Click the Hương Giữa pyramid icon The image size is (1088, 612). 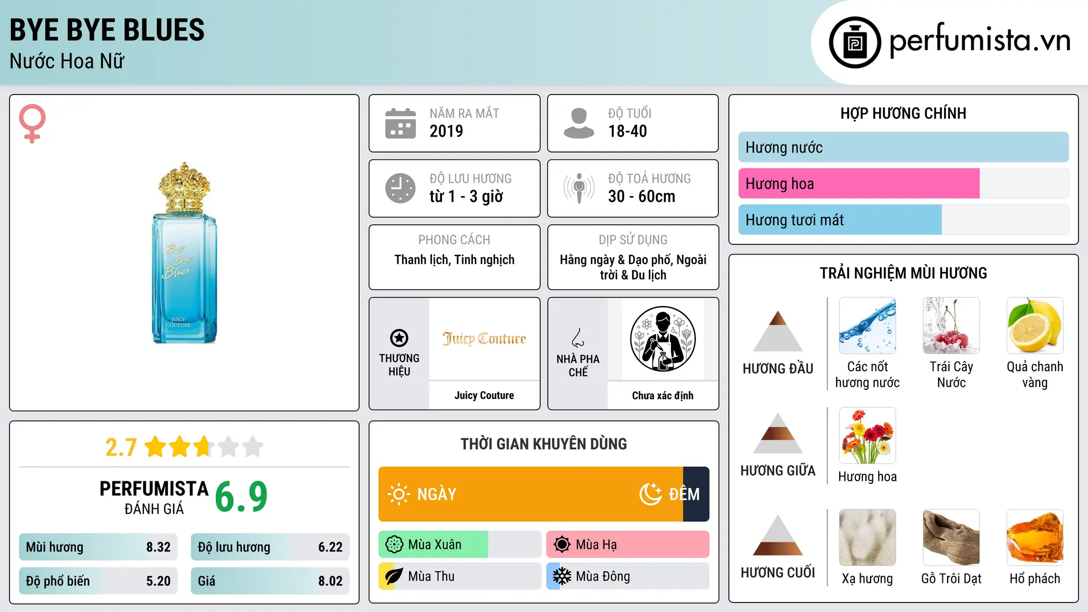[x=778, y=433]
